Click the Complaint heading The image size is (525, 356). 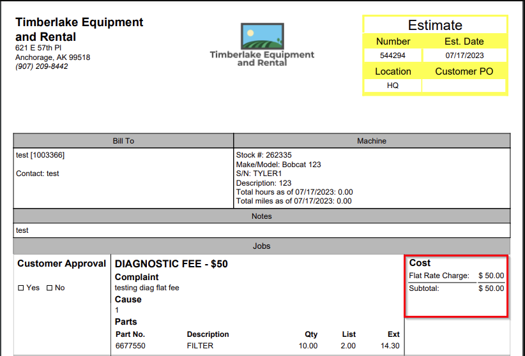(x=137, y=277)
